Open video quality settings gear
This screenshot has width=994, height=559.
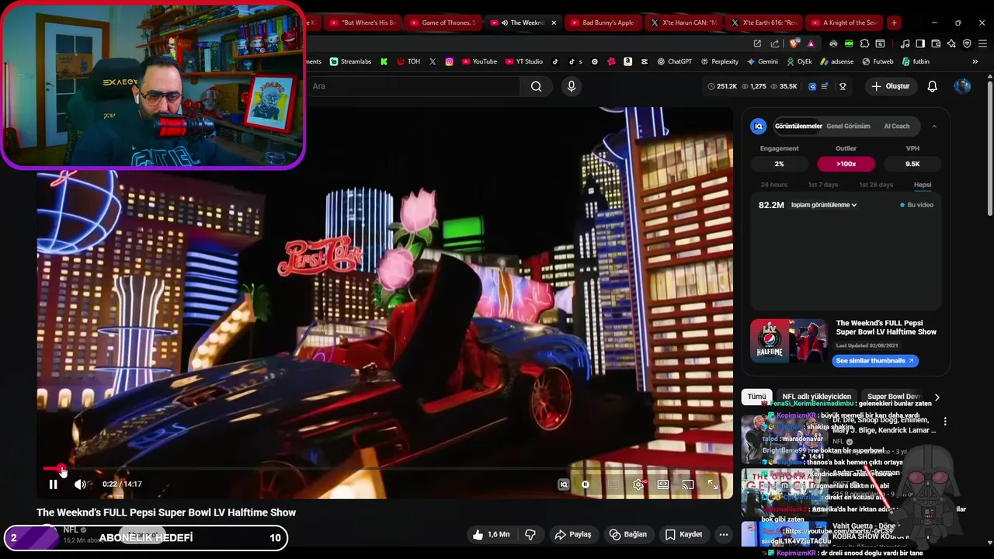[x=638, y=484]
